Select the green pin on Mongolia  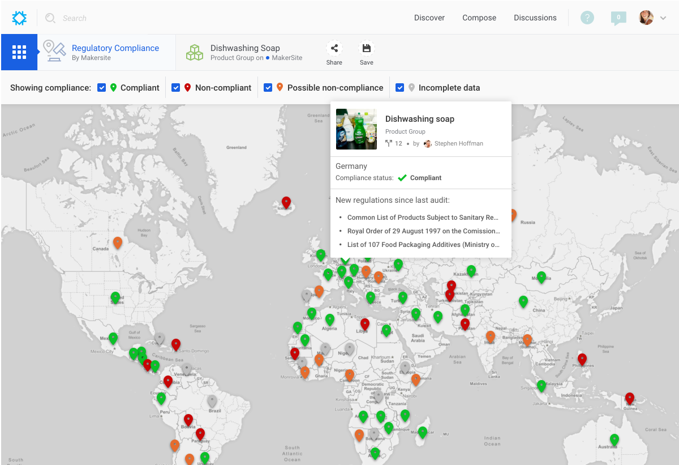[542, 278]
